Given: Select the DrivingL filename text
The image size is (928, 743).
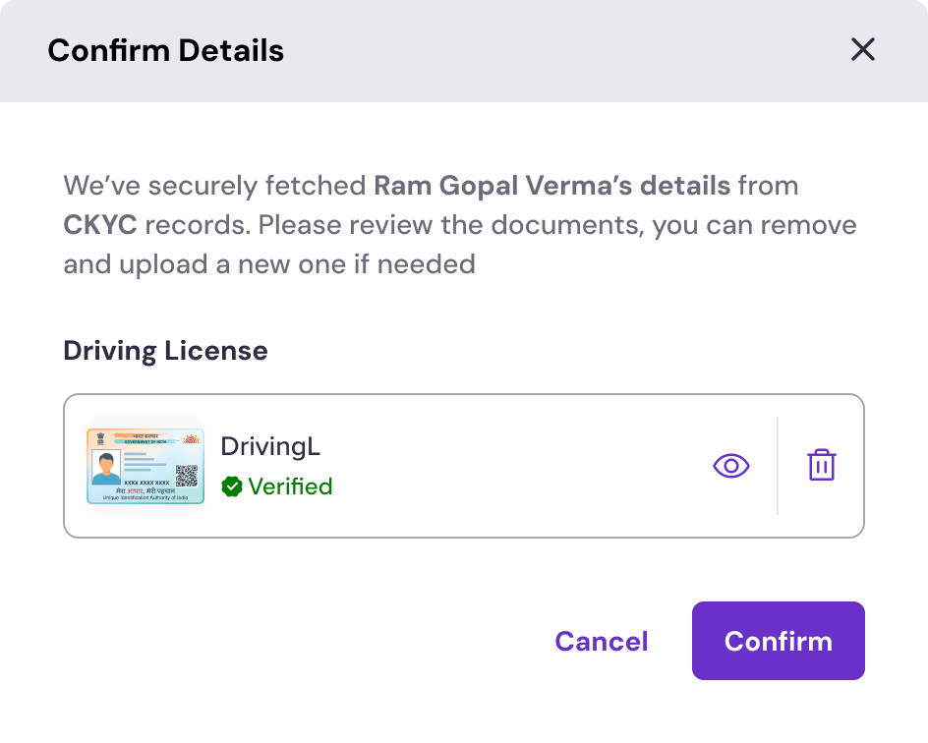Looking at the screenshot, I should [x=269, y=445].
